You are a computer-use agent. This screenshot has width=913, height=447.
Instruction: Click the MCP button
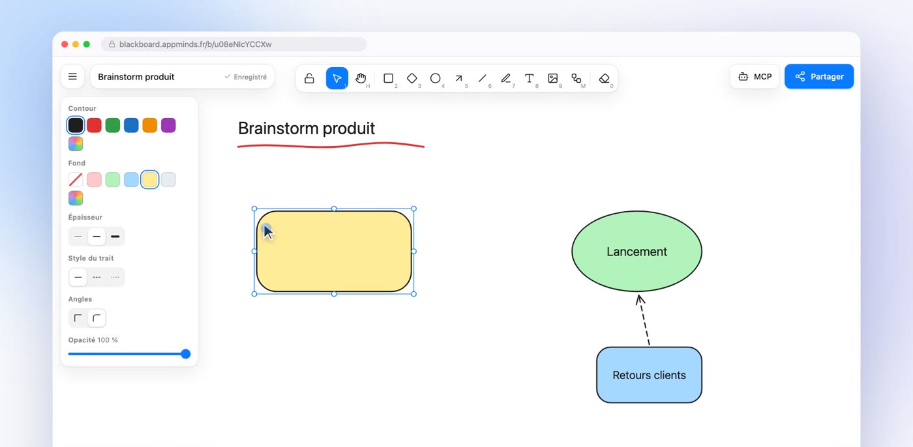(x=755, y=77)
